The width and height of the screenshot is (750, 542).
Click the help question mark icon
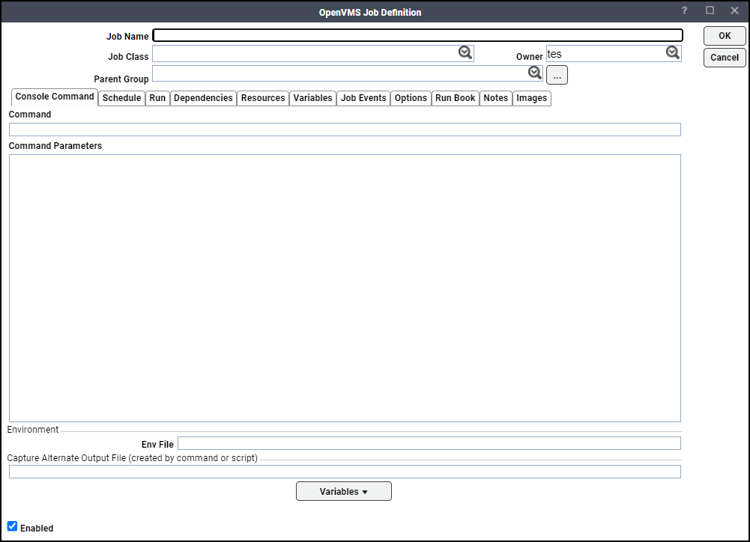tap(684, 11)
